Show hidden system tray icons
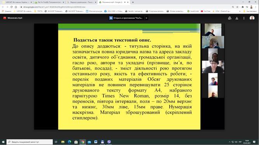Screen dimensions: 259x145 click(x=229, y=142)
